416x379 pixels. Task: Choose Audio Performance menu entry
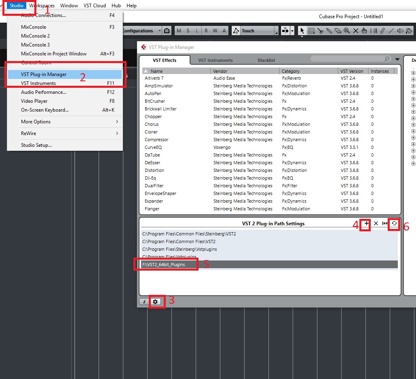pyautogui.click(x=65, y=92)
